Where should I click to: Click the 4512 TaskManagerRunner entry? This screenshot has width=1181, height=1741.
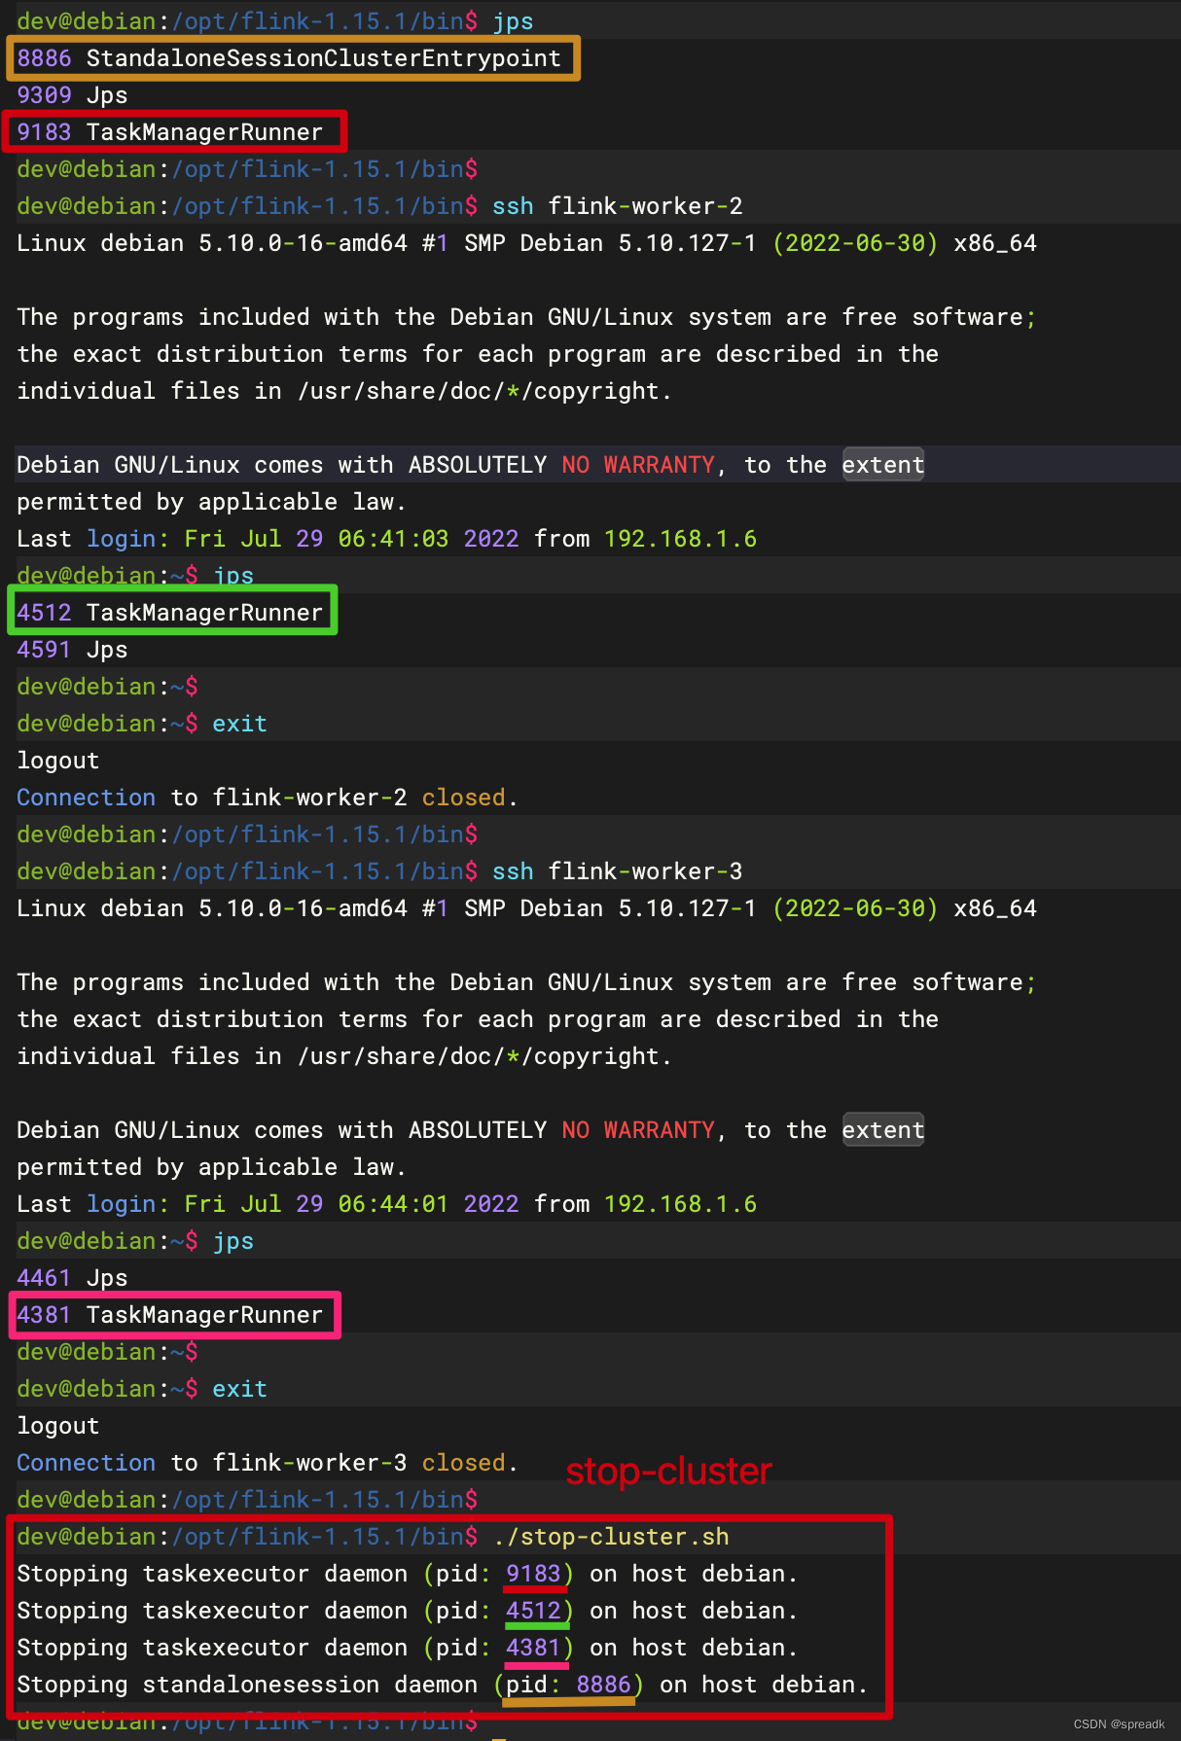pyautogui.click(x=171, y=613)
